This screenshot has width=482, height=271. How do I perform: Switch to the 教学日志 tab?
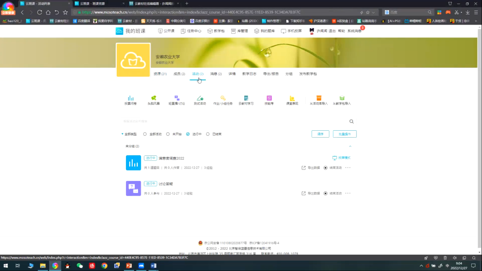tap(249, 74)
